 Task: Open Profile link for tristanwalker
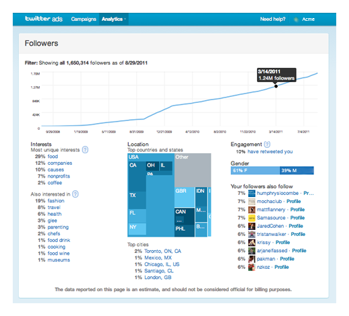coord(298,234)
